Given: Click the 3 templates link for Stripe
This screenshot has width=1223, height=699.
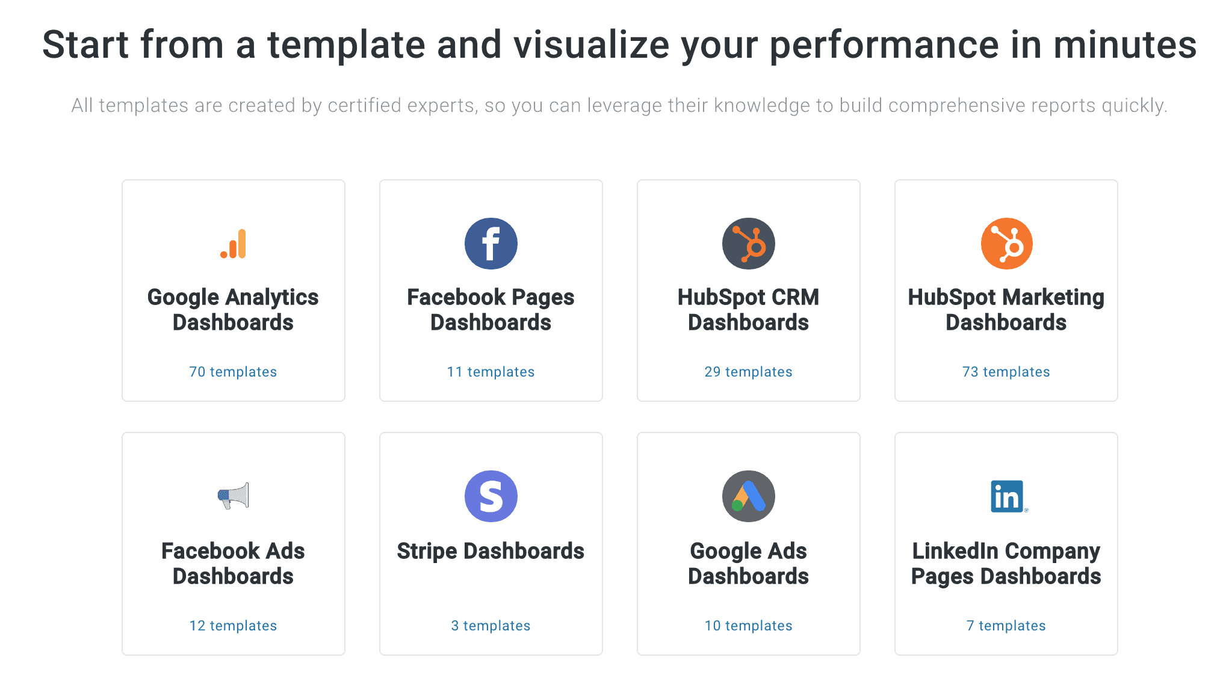Looking at the screenshot, I should 491,625.
